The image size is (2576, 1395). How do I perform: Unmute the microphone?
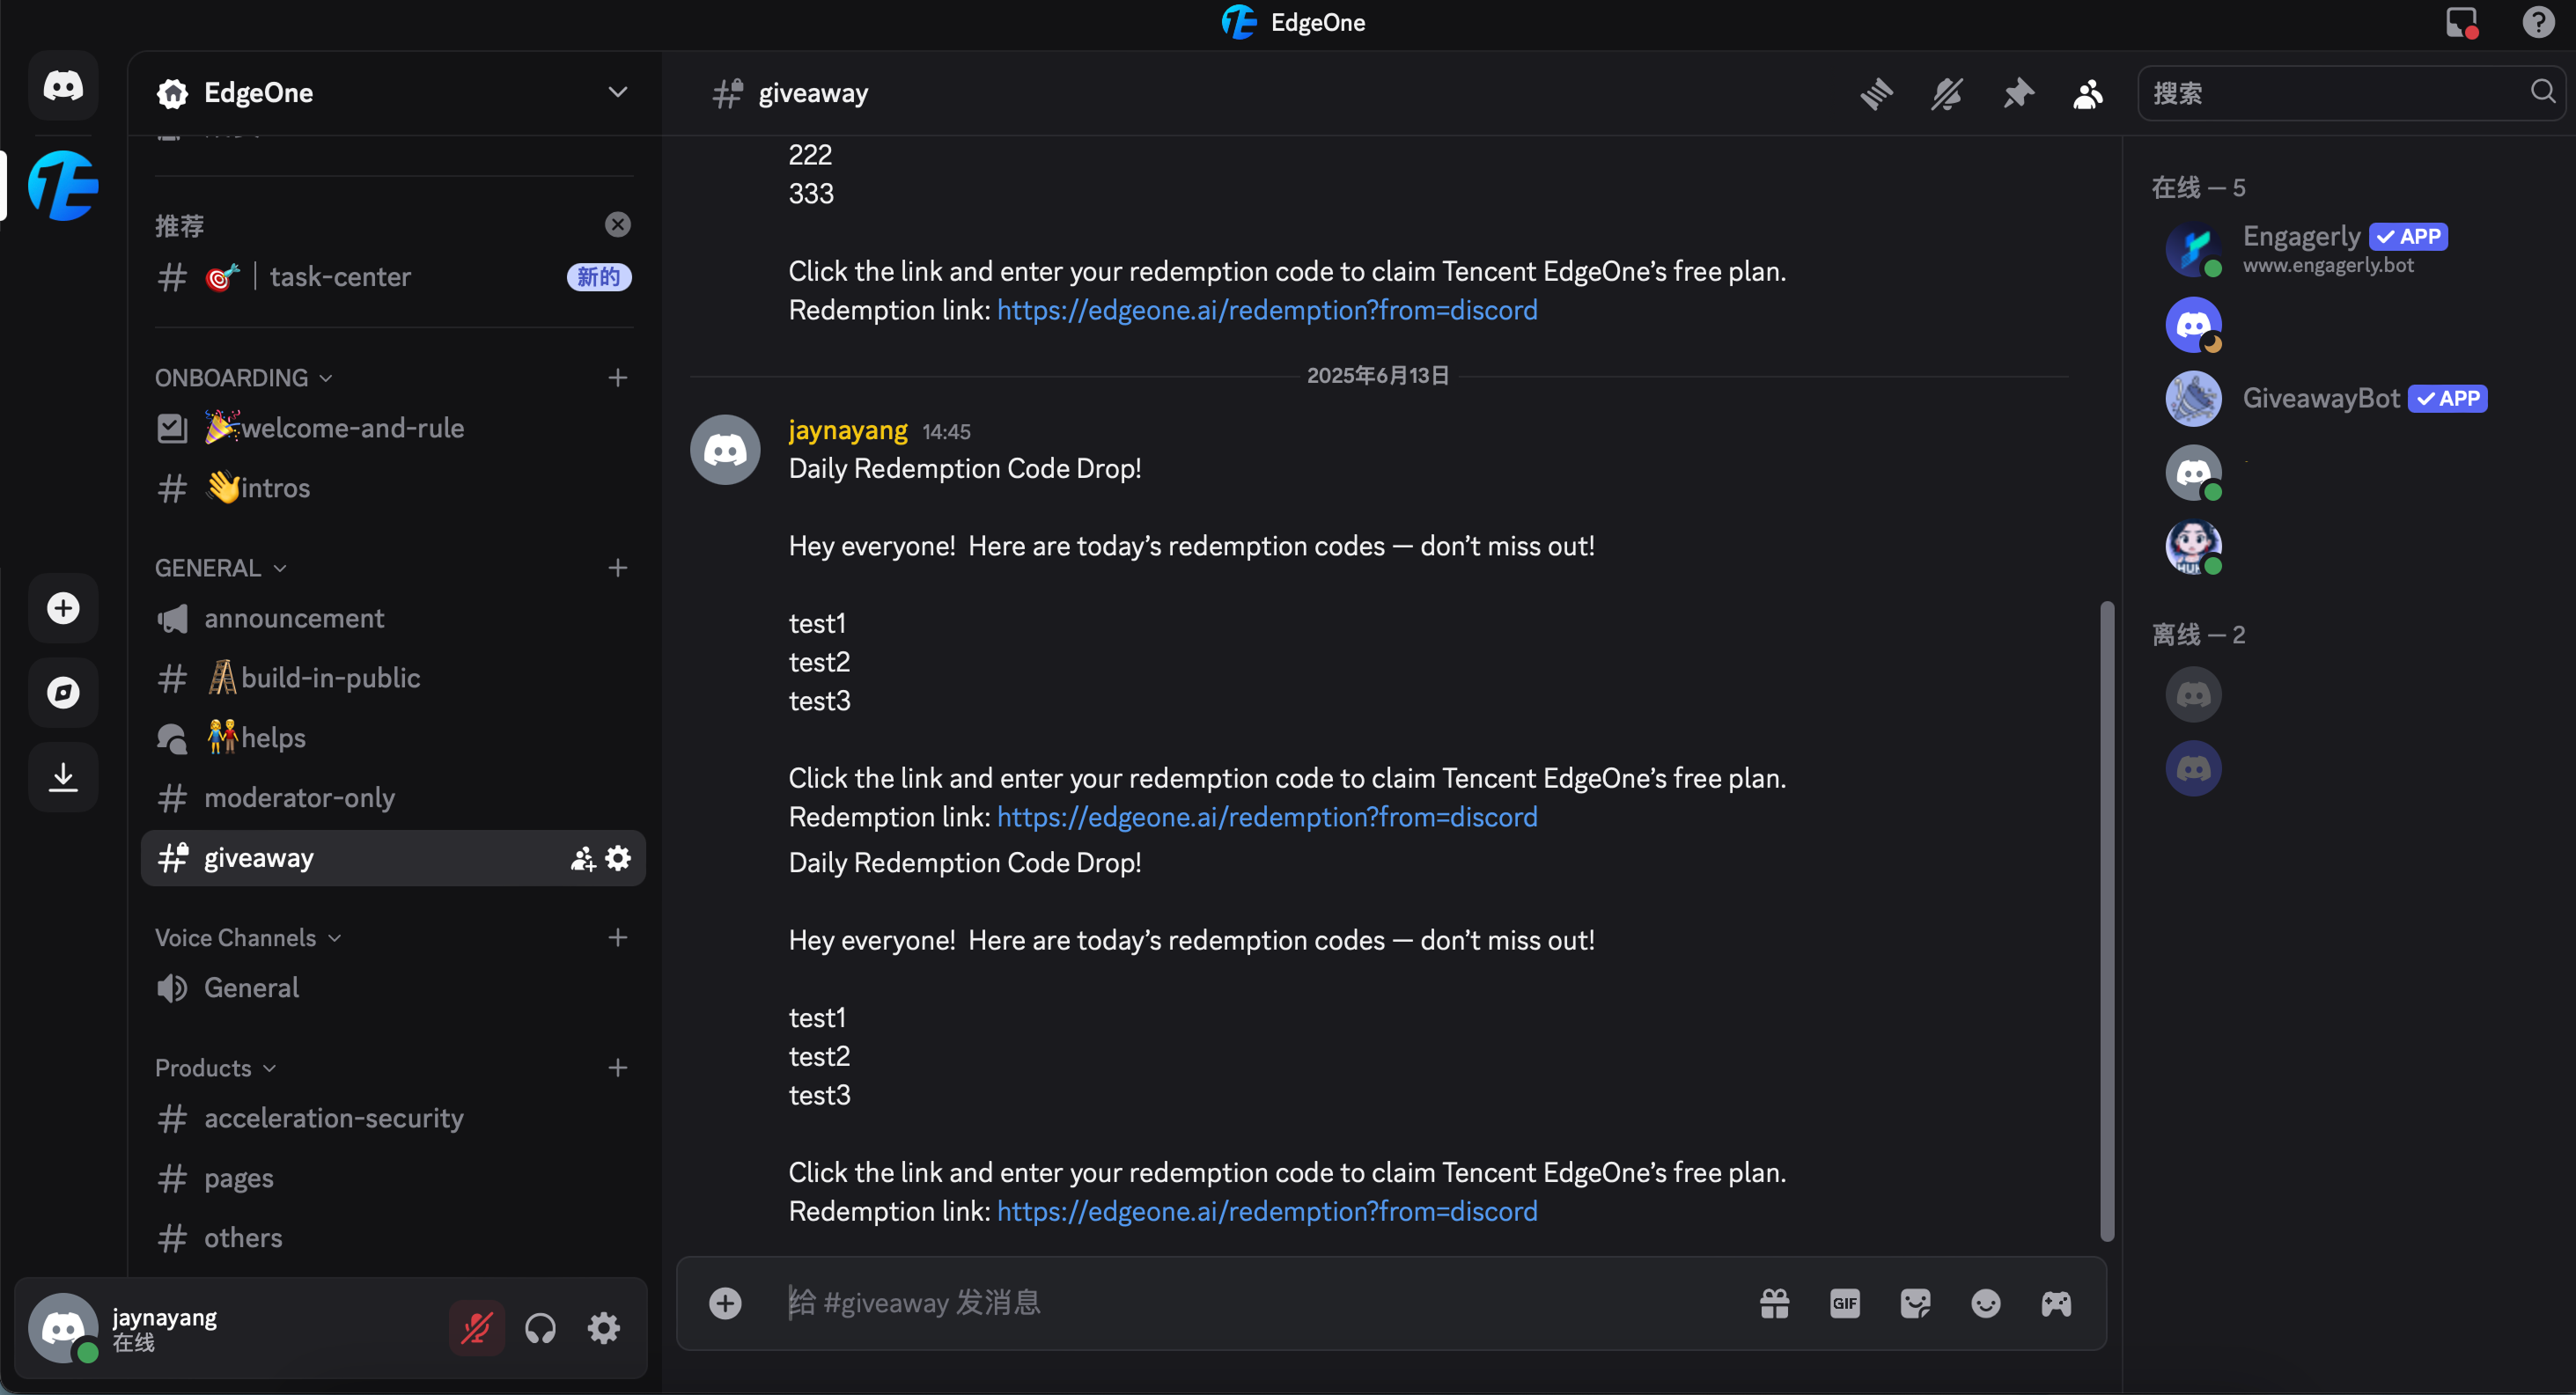tap(476, 1328)
